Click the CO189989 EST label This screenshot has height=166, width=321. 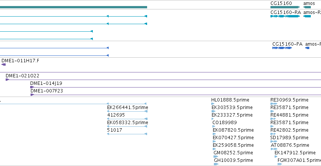(224, 122)
